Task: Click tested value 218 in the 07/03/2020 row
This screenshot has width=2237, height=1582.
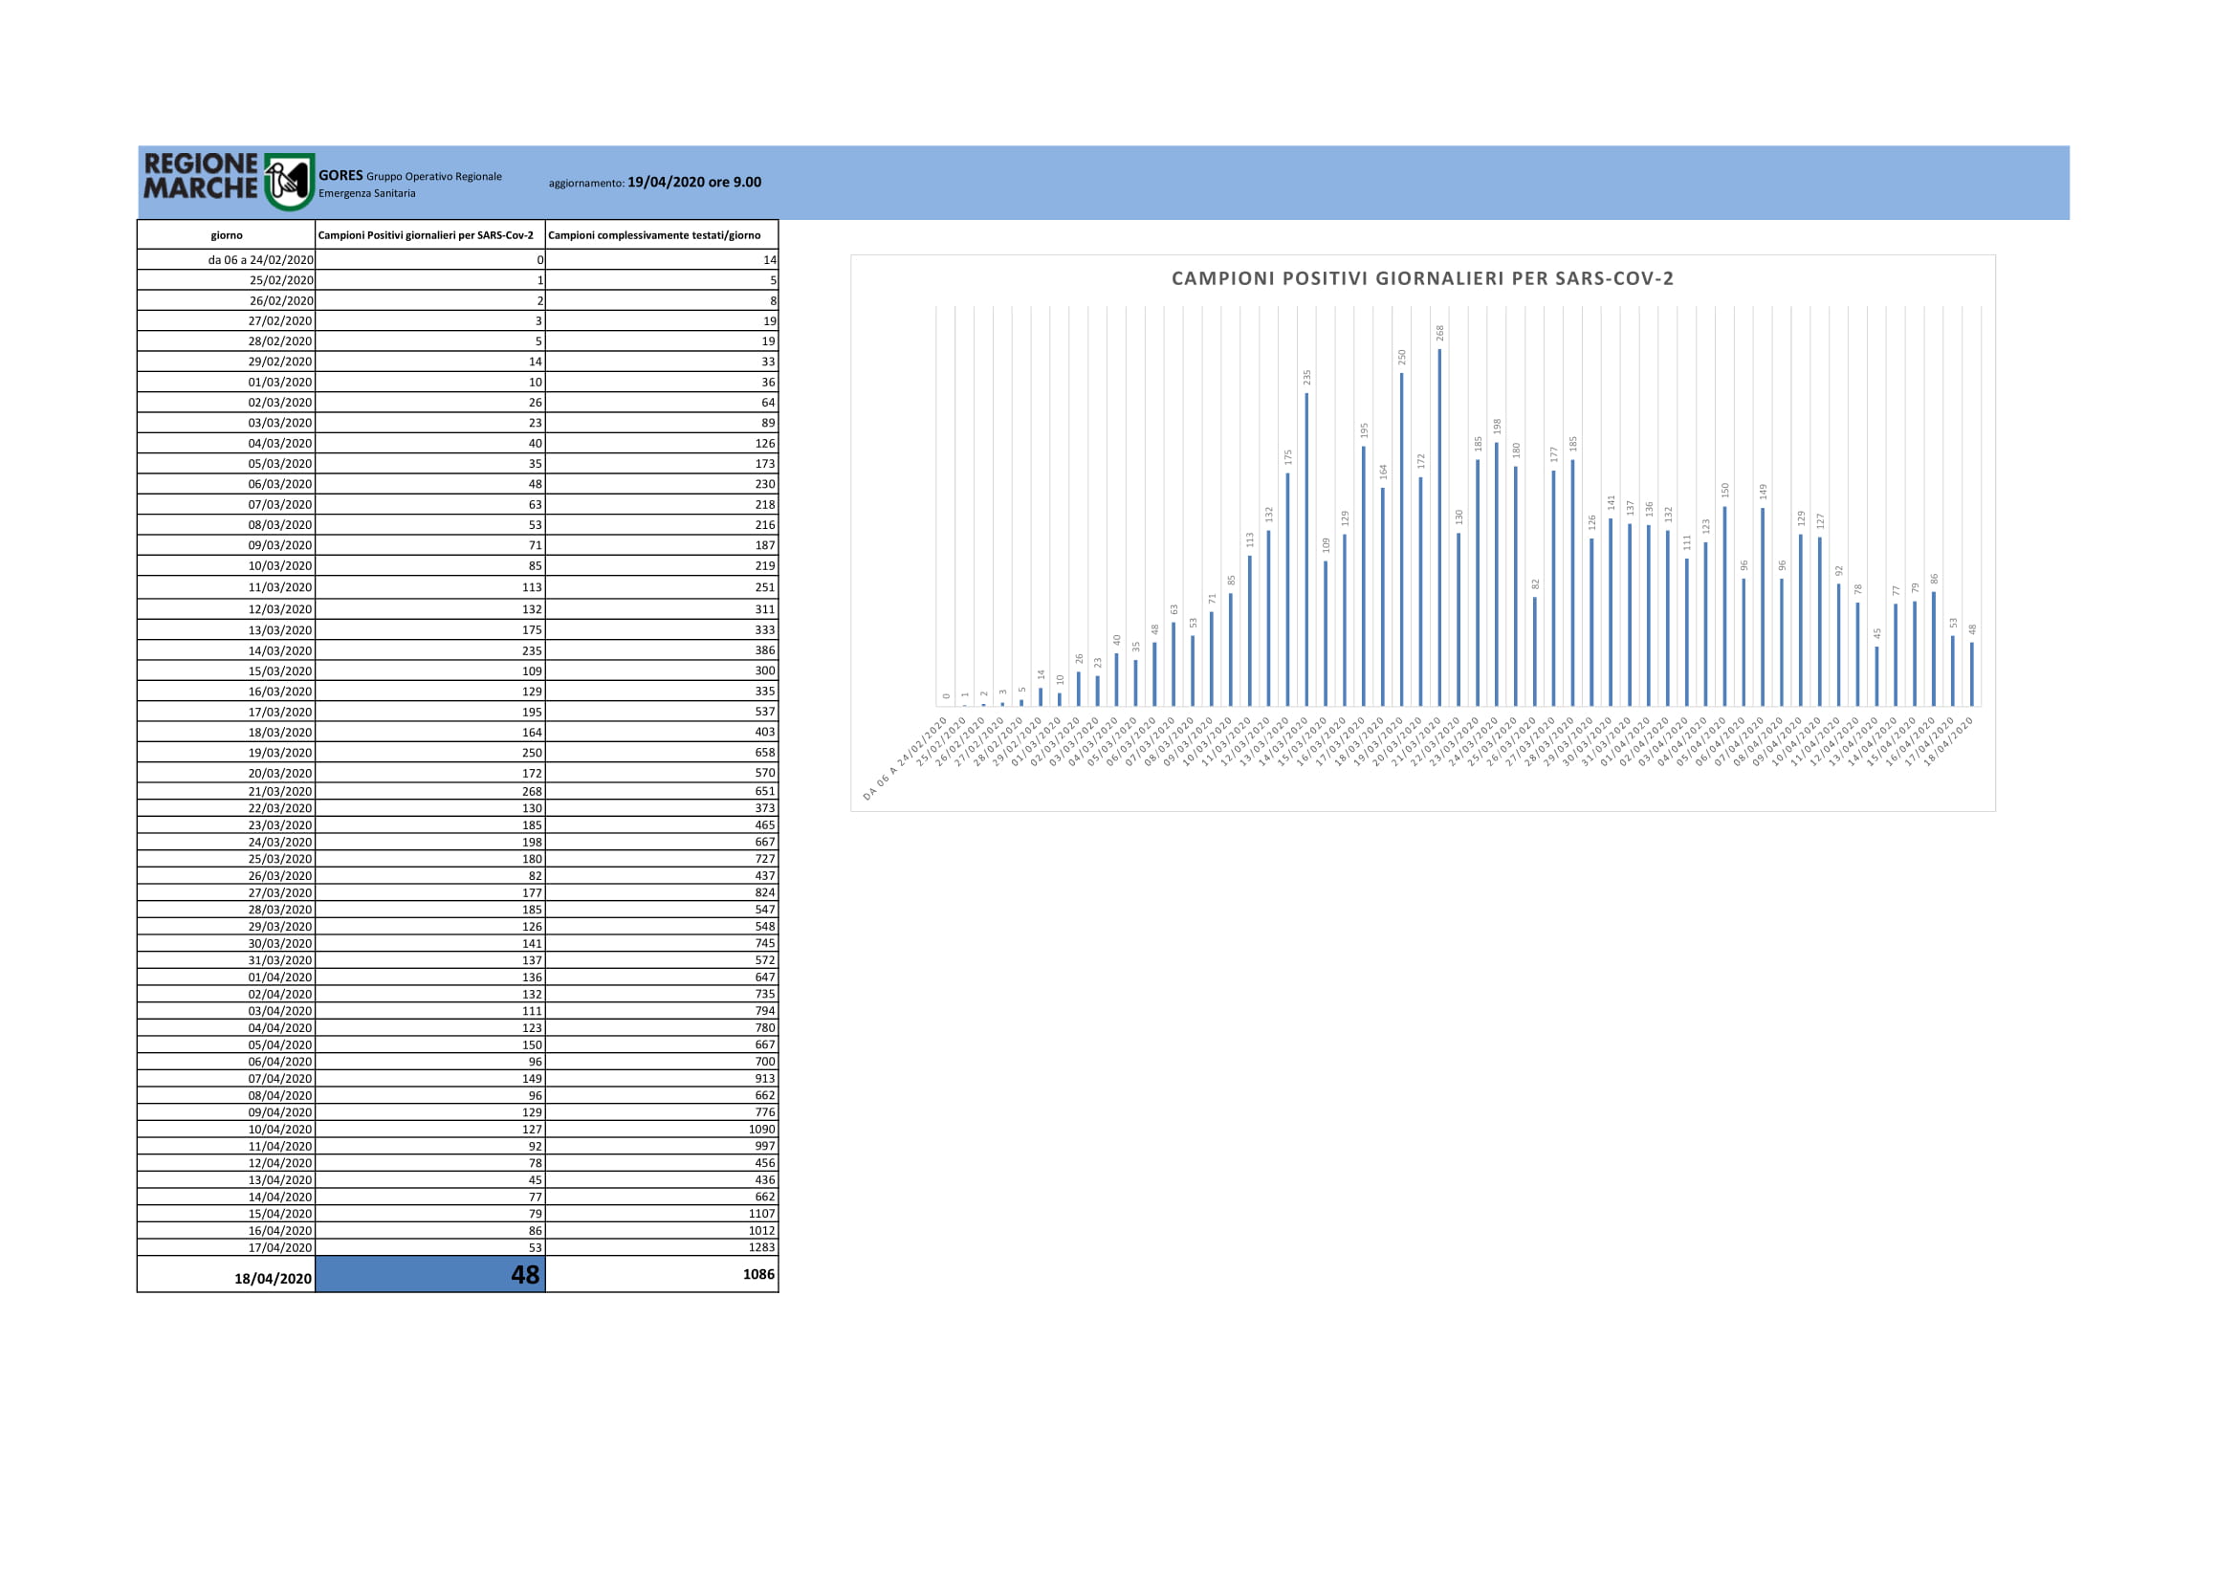Action: coord(662,505)
